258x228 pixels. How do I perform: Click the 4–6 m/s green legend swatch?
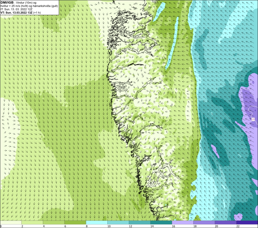pyautogui.click(x=54, y=222)
